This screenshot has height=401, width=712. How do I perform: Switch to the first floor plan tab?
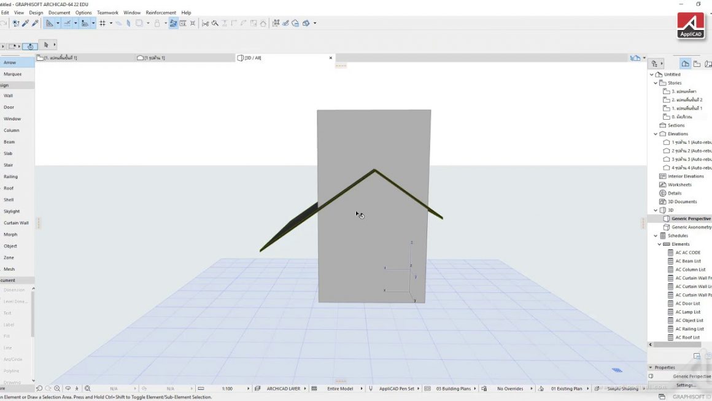pyautogui.click(x=85, y=58)
